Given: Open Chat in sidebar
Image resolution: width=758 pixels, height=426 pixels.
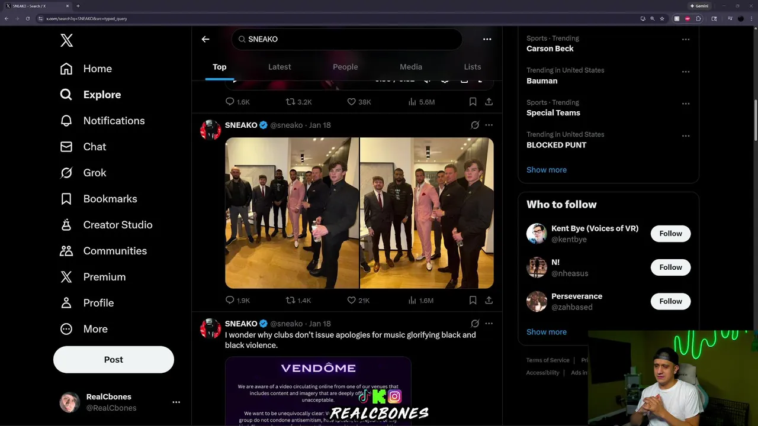Looking at the screenshot, I should (x=83, y=147).
